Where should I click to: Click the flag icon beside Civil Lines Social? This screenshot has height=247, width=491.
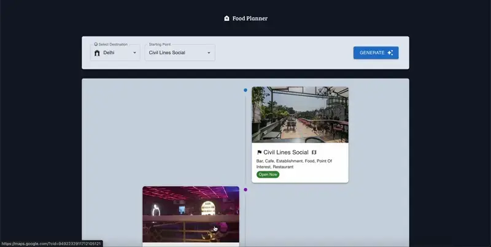click(259, 152)
